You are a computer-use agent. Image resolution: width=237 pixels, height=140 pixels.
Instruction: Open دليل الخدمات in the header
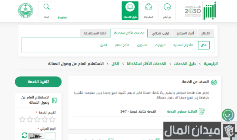tap(130, 11)
